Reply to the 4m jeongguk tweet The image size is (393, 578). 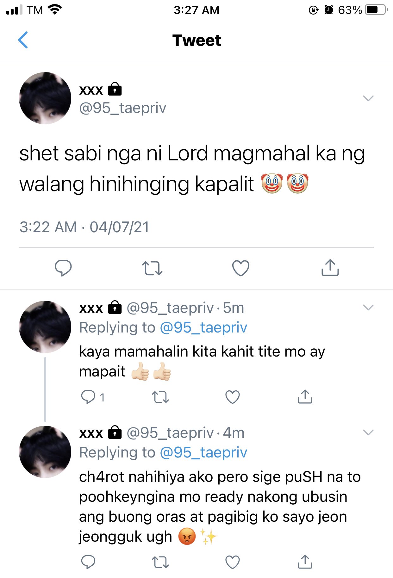tap(88, 562)
